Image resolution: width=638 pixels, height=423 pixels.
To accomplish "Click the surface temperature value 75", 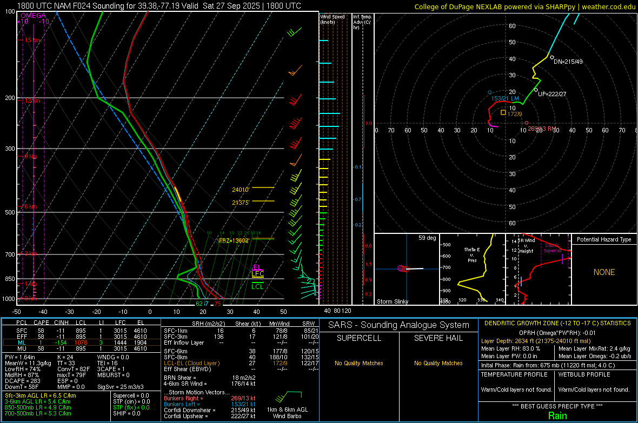I will [218, 304].
